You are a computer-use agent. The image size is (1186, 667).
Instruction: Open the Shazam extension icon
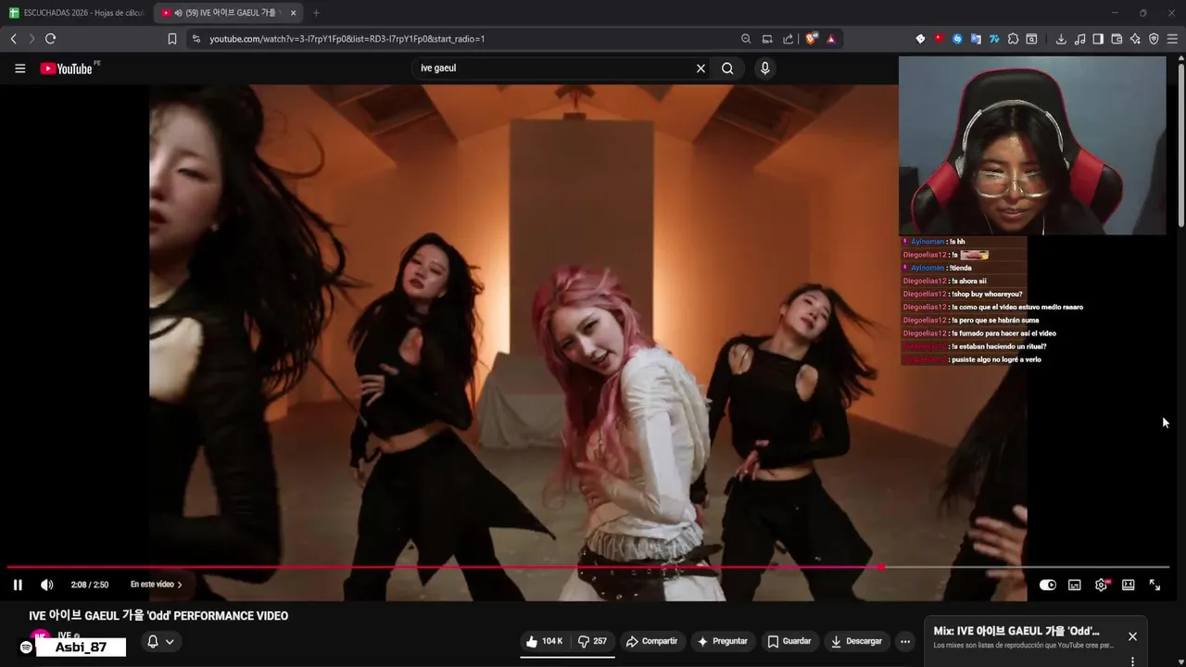click(x=957, y=39)
